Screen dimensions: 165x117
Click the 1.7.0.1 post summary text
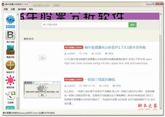(x=108, y=61)
